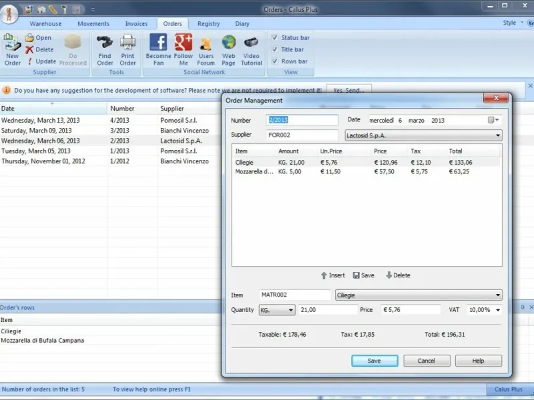Disable the Rows bar checkbox
Viewport: 534px width, 400px height.
(275, 61)
